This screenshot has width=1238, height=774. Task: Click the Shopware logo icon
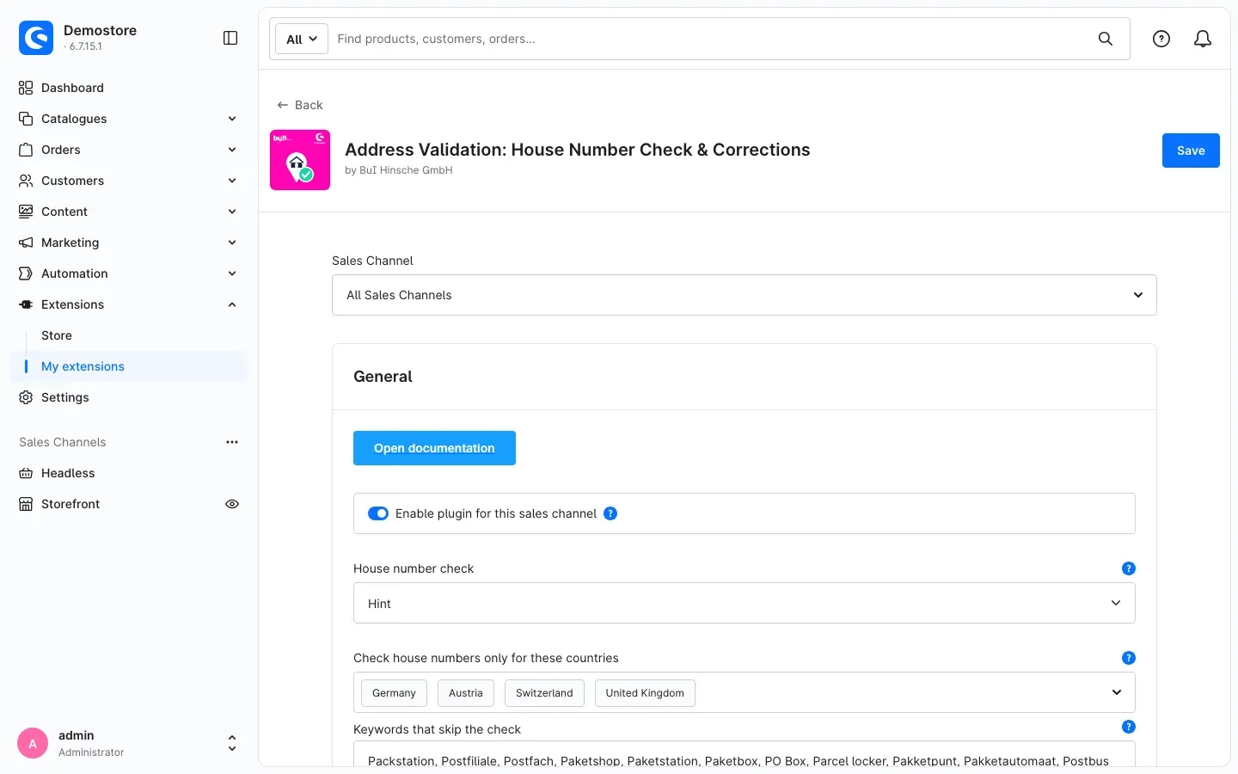[36, 38]
